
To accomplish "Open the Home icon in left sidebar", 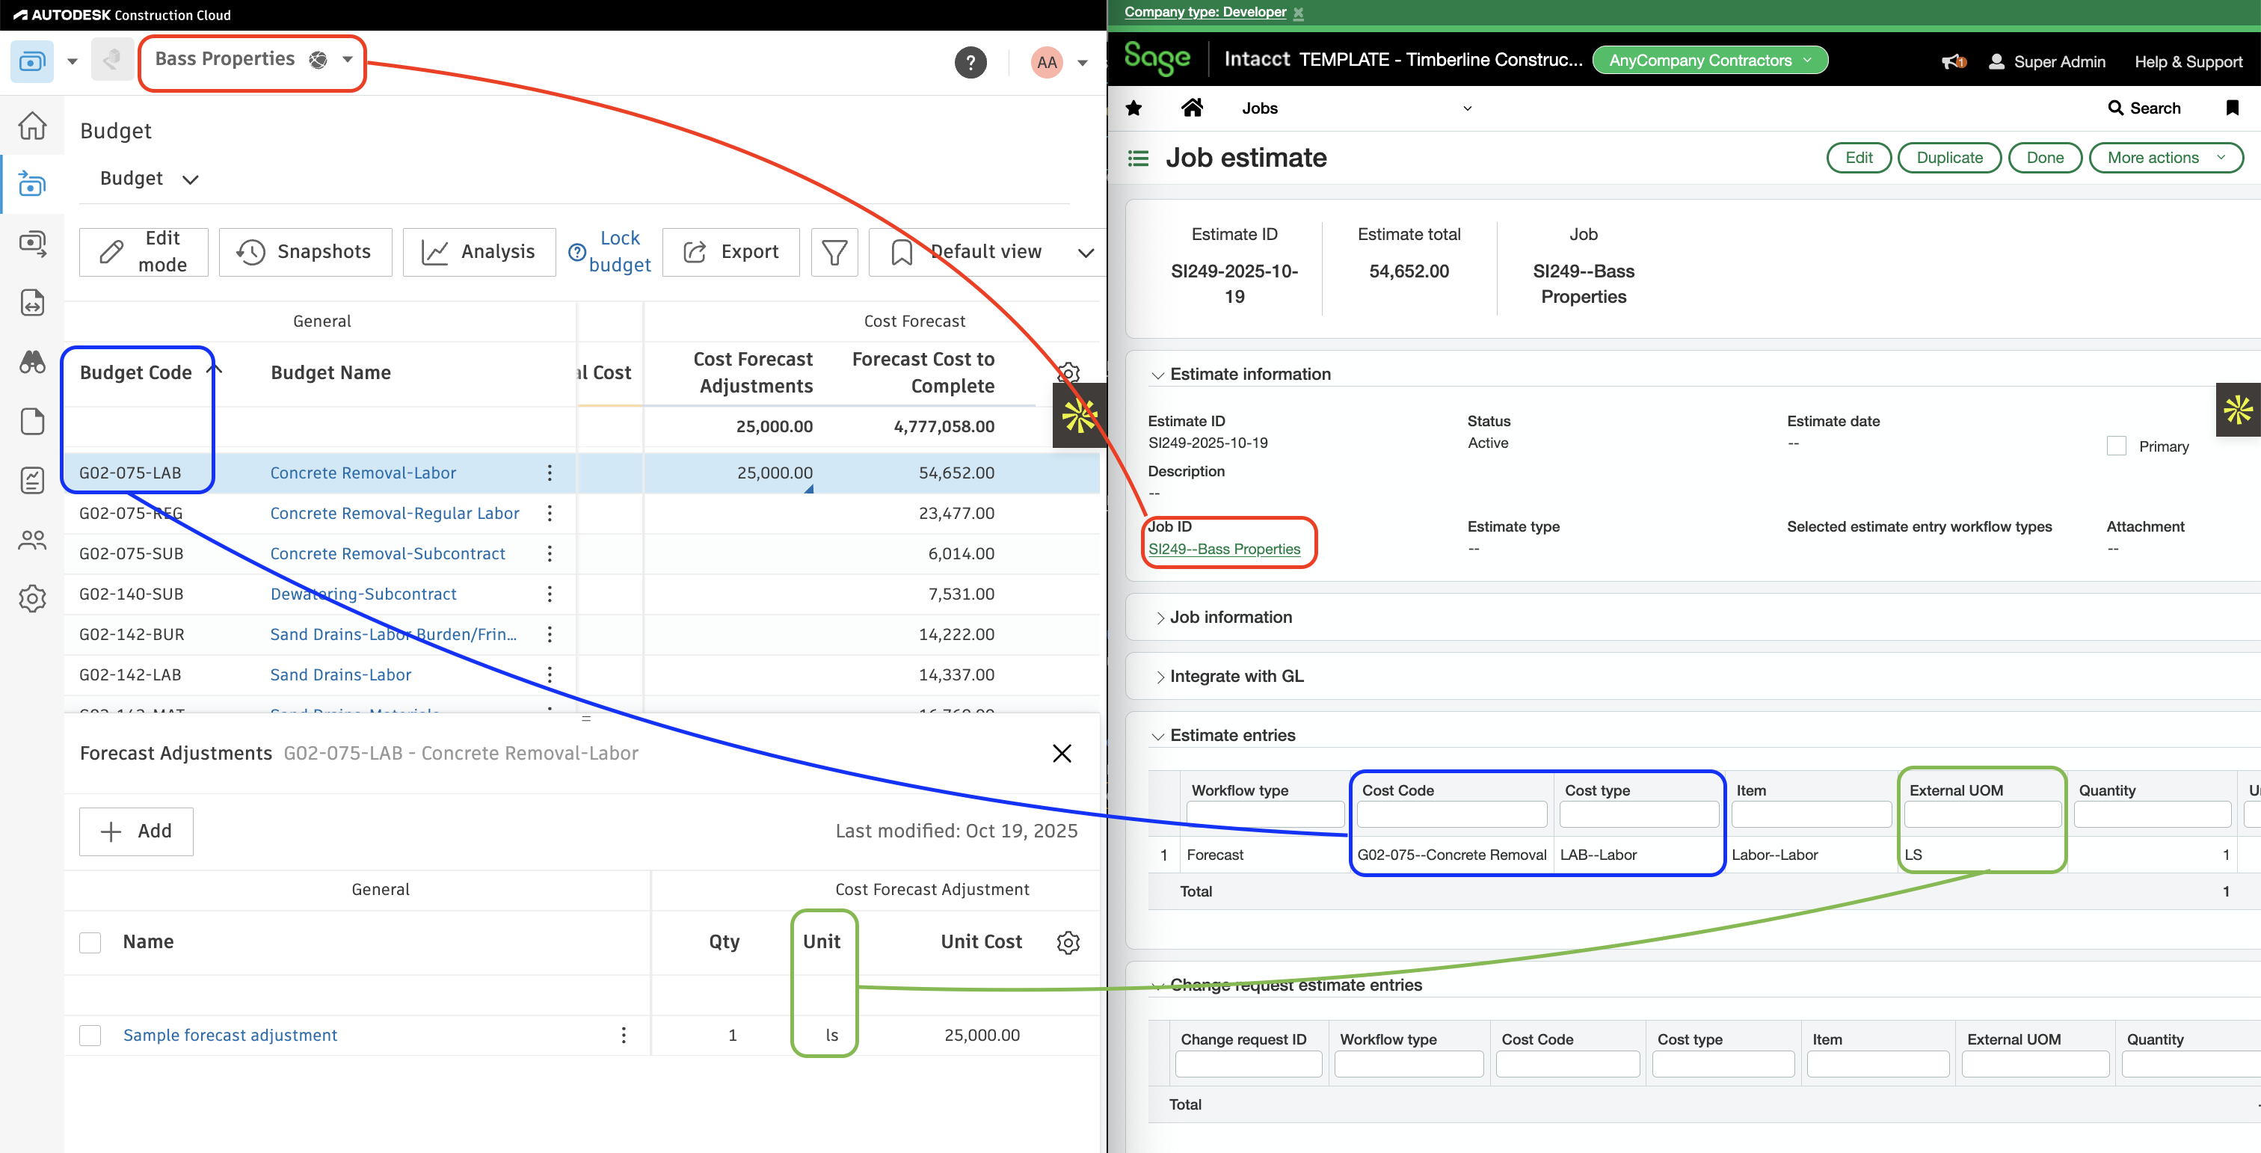I will pos(32,126).
